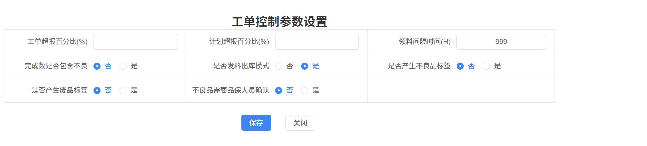This screenshot has width=647, height=146.
Task: Select 否 for 不良品需要品保人员确认
Action: (279, 90)
